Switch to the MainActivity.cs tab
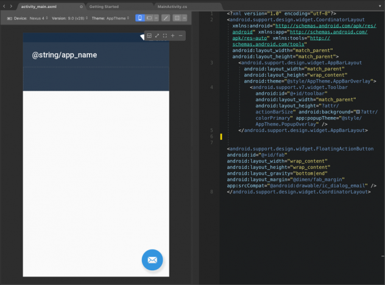 point(172,5)
